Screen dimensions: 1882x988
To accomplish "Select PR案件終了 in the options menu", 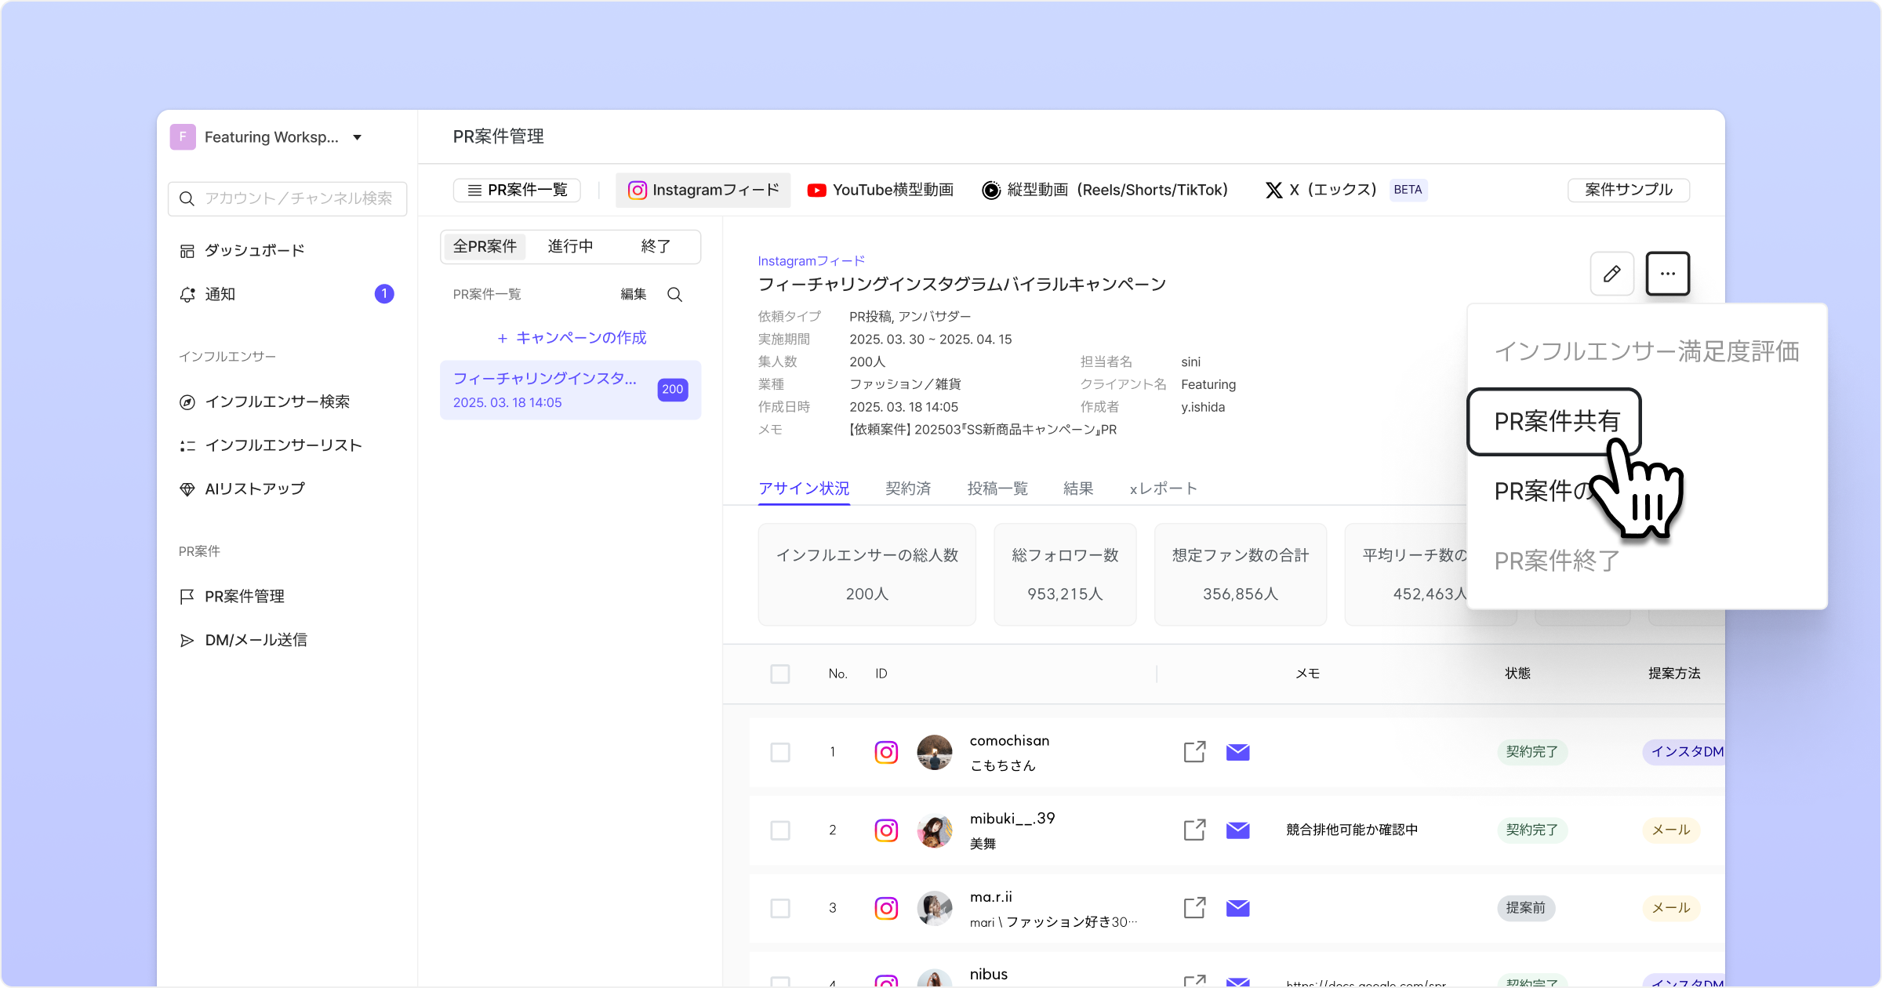I will [1557, 561].
